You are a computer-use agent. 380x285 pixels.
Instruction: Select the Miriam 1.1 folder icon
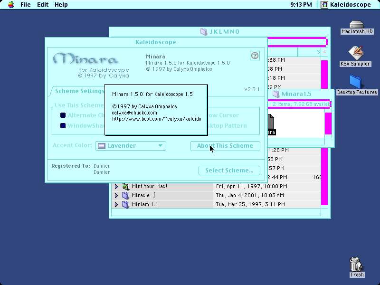(x=125, y=204)
